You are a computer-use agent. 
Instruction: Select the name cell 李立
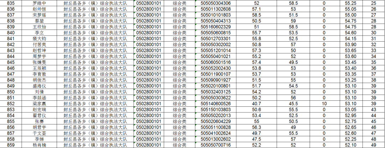tap(39, 33)
